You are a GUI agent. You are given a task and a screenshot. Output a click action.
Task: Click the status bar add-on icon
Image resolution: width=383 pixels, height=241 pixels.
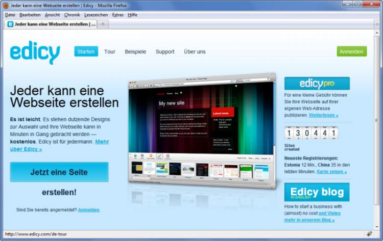coord(369,234)
